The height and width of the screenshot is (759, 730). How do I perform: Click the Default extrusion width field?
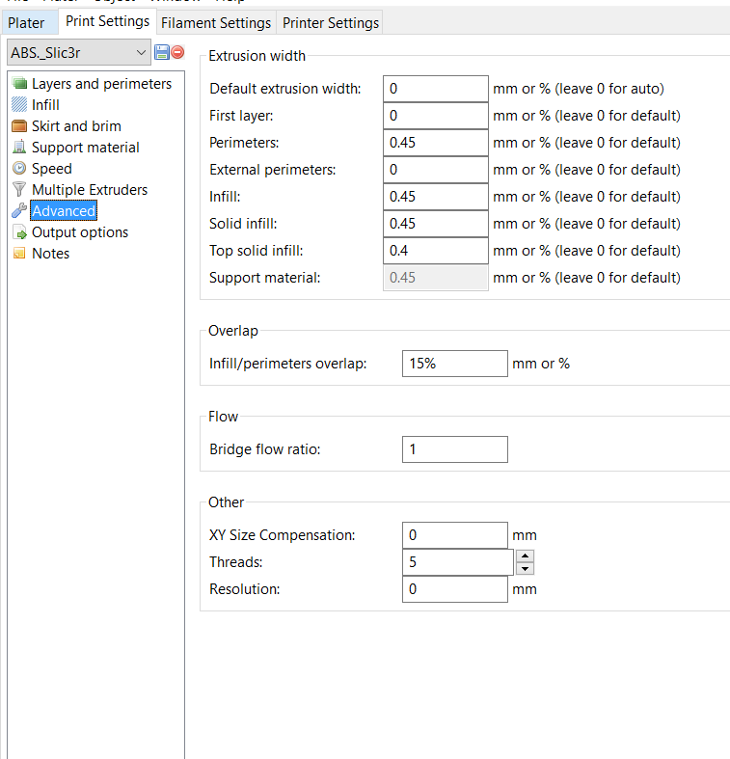[x=435, y=89]
